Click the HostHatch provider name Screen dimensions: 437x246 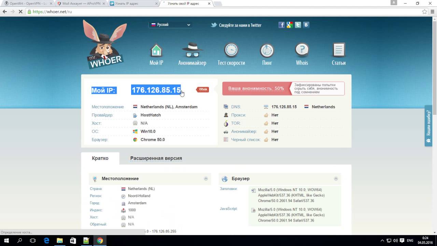pos(151,115)
